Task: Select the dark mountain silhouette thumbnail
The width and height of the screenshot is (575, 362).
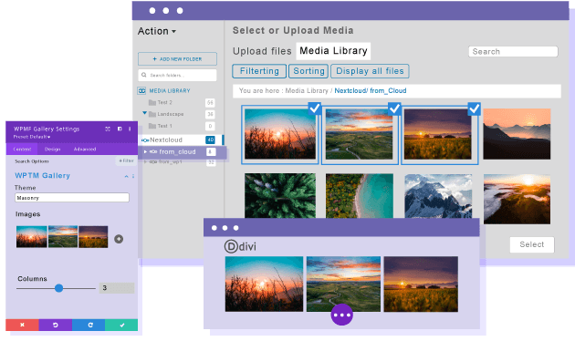Action: (517, 134)
